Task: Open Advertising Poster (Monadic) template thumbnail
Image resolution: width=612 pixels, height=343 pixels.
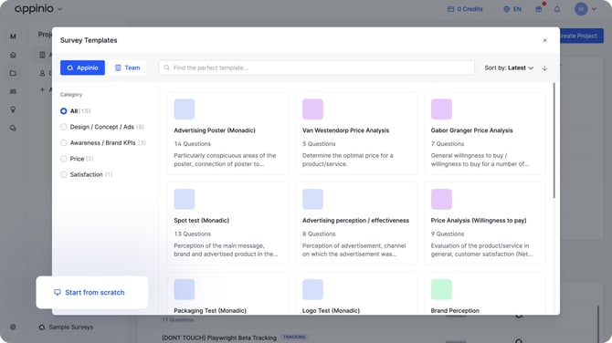Action: tap(185, 109)
